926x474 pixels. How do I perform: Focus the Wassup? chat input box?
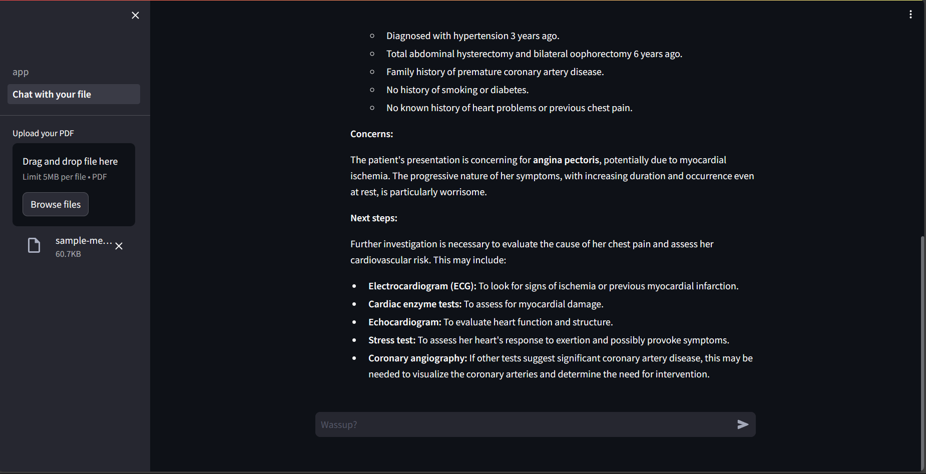[x=526, y=424]
